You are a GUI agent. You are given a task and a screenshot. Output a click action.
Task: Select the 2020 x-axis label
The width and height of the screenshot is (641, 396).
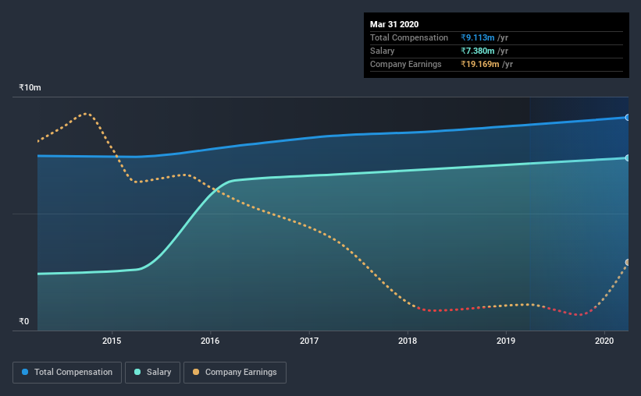pyautogui.click(x=604, y=341)
